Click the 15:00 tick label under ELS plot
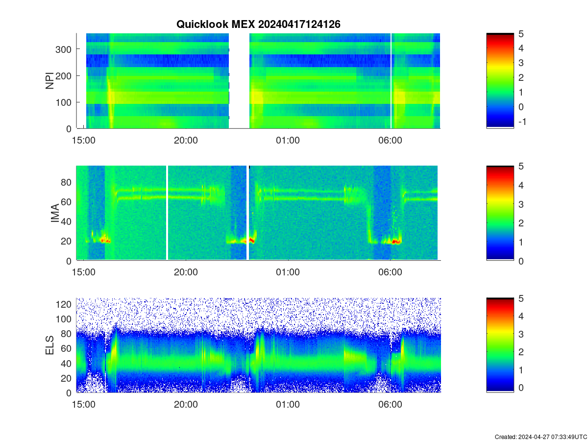Viewport: 588px width, 441px height. (84, 405)
